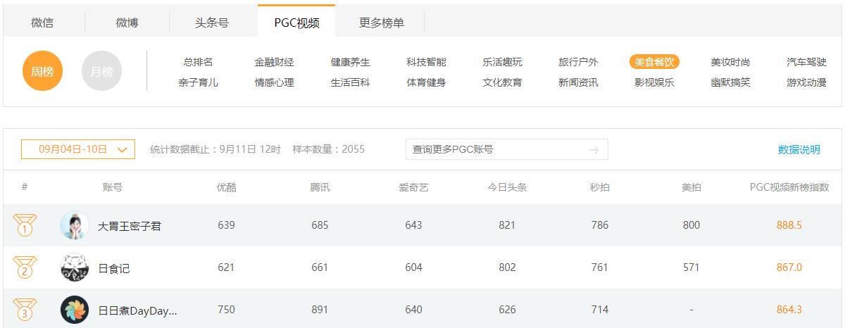Viewport: 845px width, 328px height.
Task: Submit search with the arrow icon
Action: click(594, 149)
